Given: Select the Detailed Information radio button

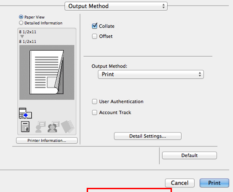Looking at the screenshot, I should [x=21, y=23].
